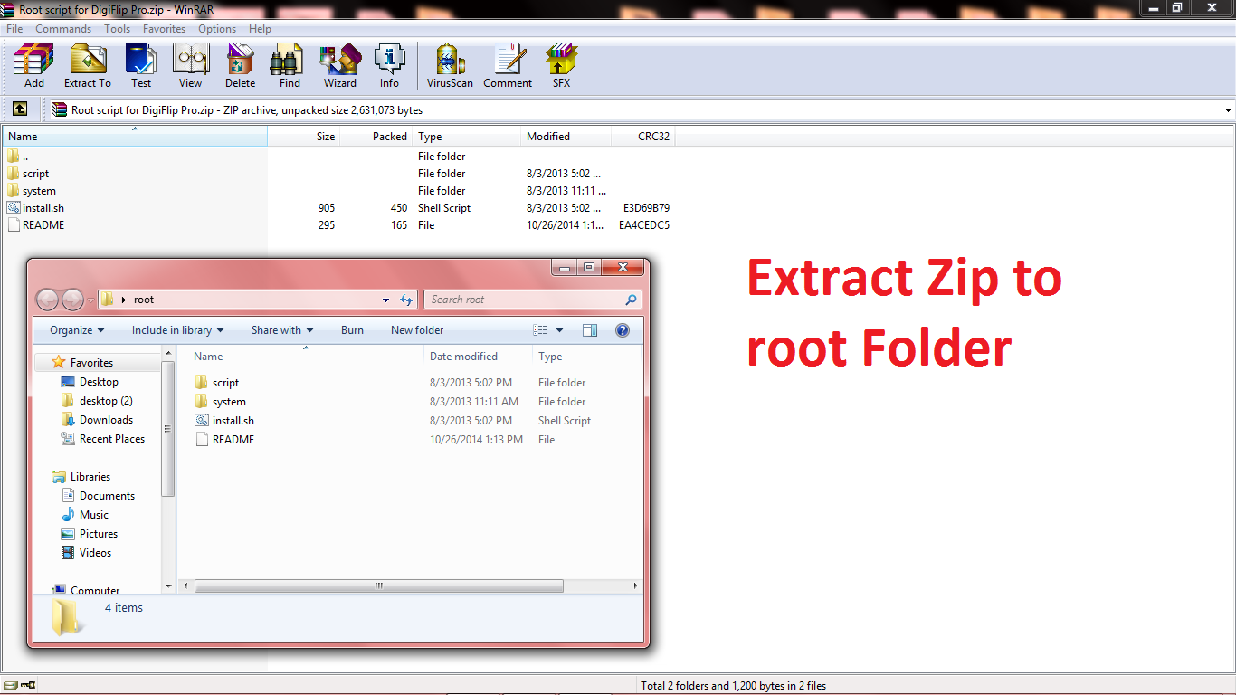Open the Comment tool
This screenshot has height=695, width=1236.
[x=508, y=66]
